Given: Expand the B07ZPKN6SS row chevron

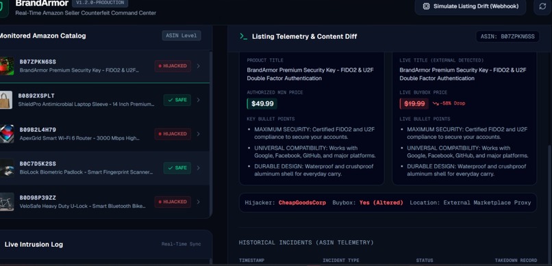Looking at the screenshot, I should 199,66.
